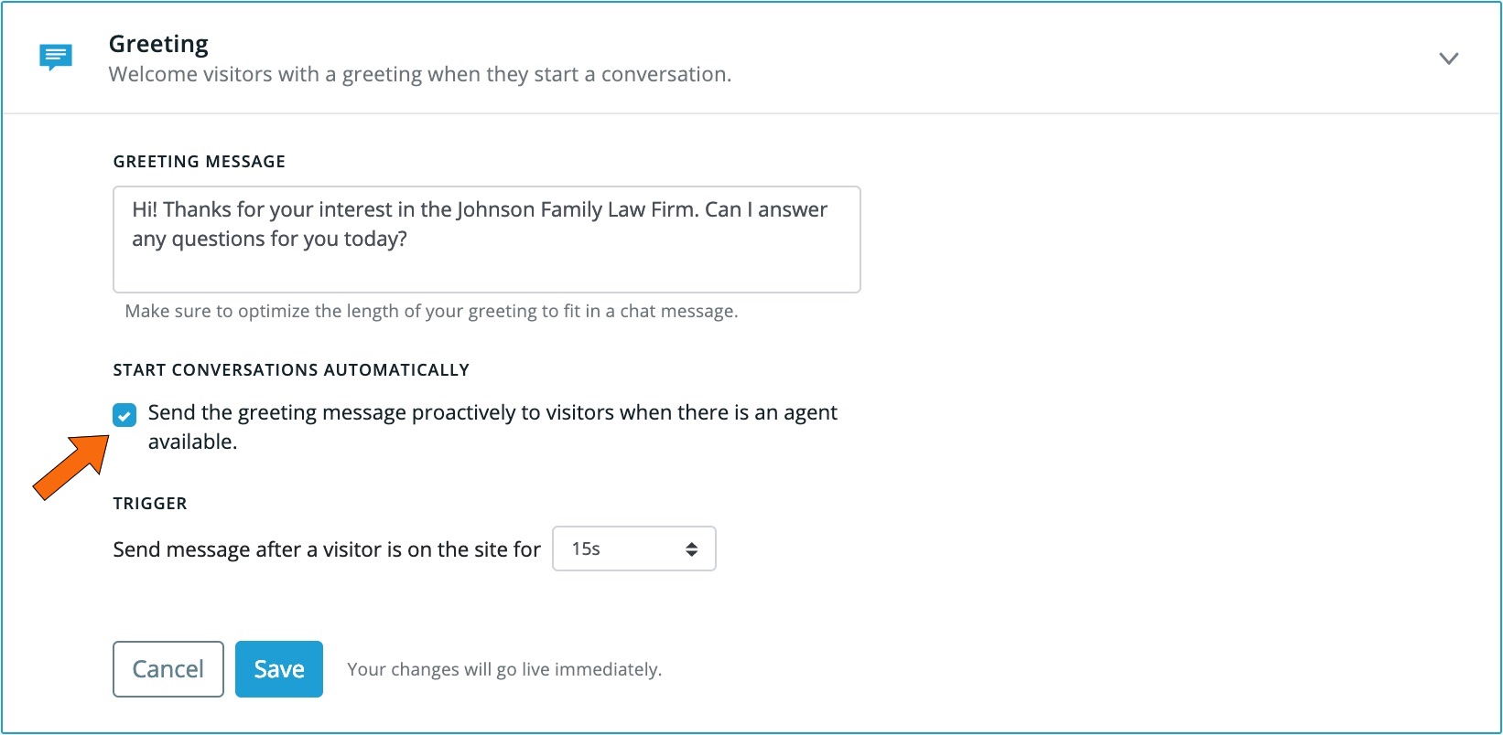Click the TRIGGER heading
Screen dimensions: 1503x735
pyautogui.click(x=150, y=504)
